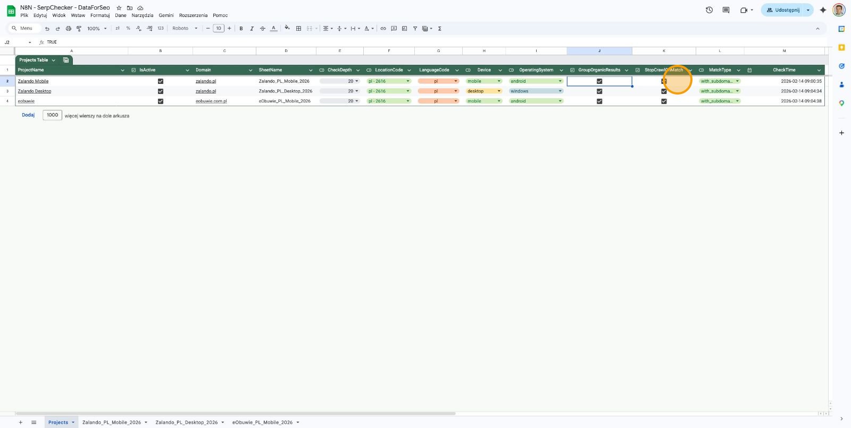Open the Dane menu
The image size is (851, 428).
tap(121, 15)
